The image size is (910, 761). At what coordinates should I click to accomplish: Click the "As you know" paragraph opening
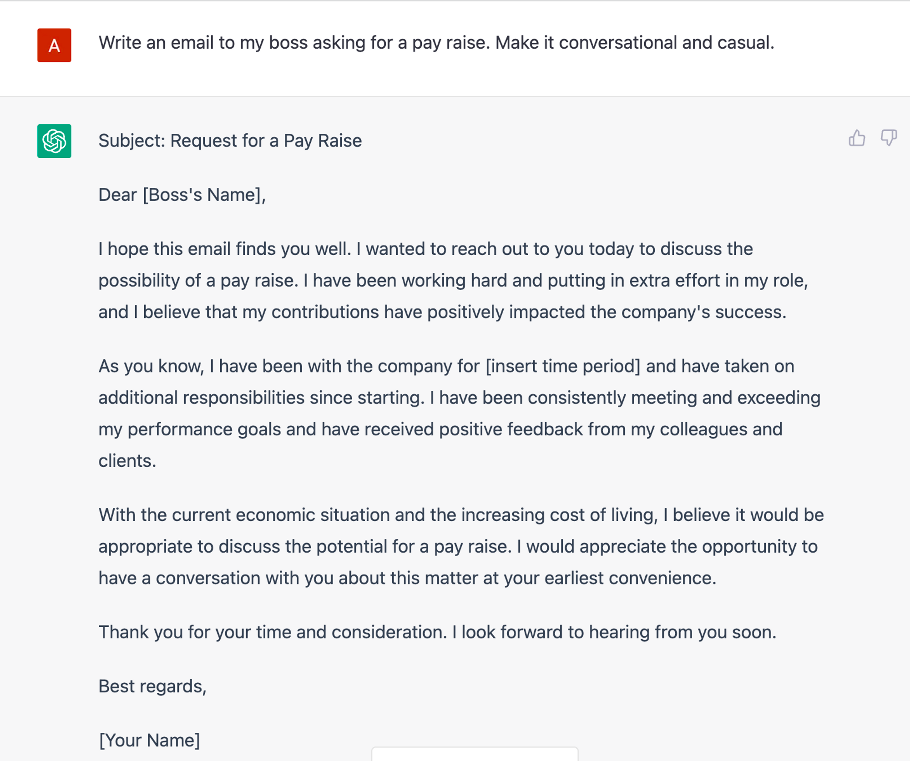[x=151, y=367]
